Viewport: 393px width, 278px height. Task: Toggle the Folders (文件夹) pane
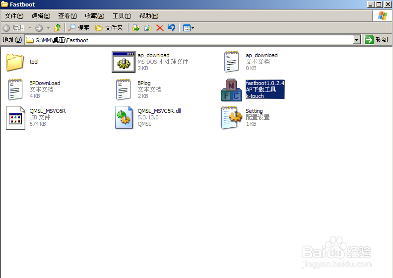point(109,28)
